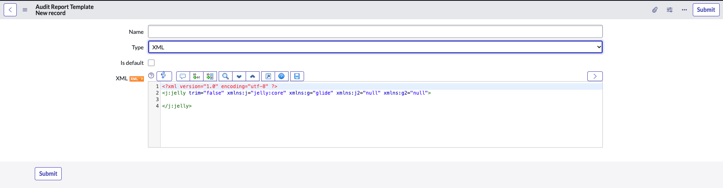Toggle the Is default checkbox
The width and height of the screenshot is (723, 188).
[151, 63]
